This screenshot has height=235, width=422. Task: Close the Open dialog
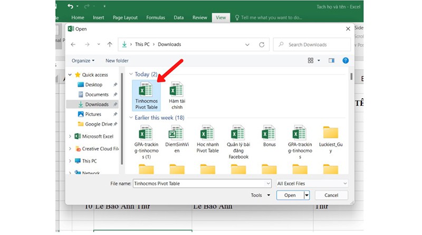(x=348, y=29)
